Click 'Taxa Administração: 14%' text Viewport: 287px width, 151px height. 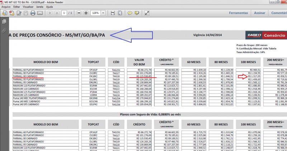click(x=250, y=52)
